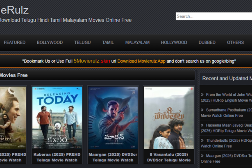252x168 pixels.
Task: Open the DUBBED category
Action: tap(207, 43)
